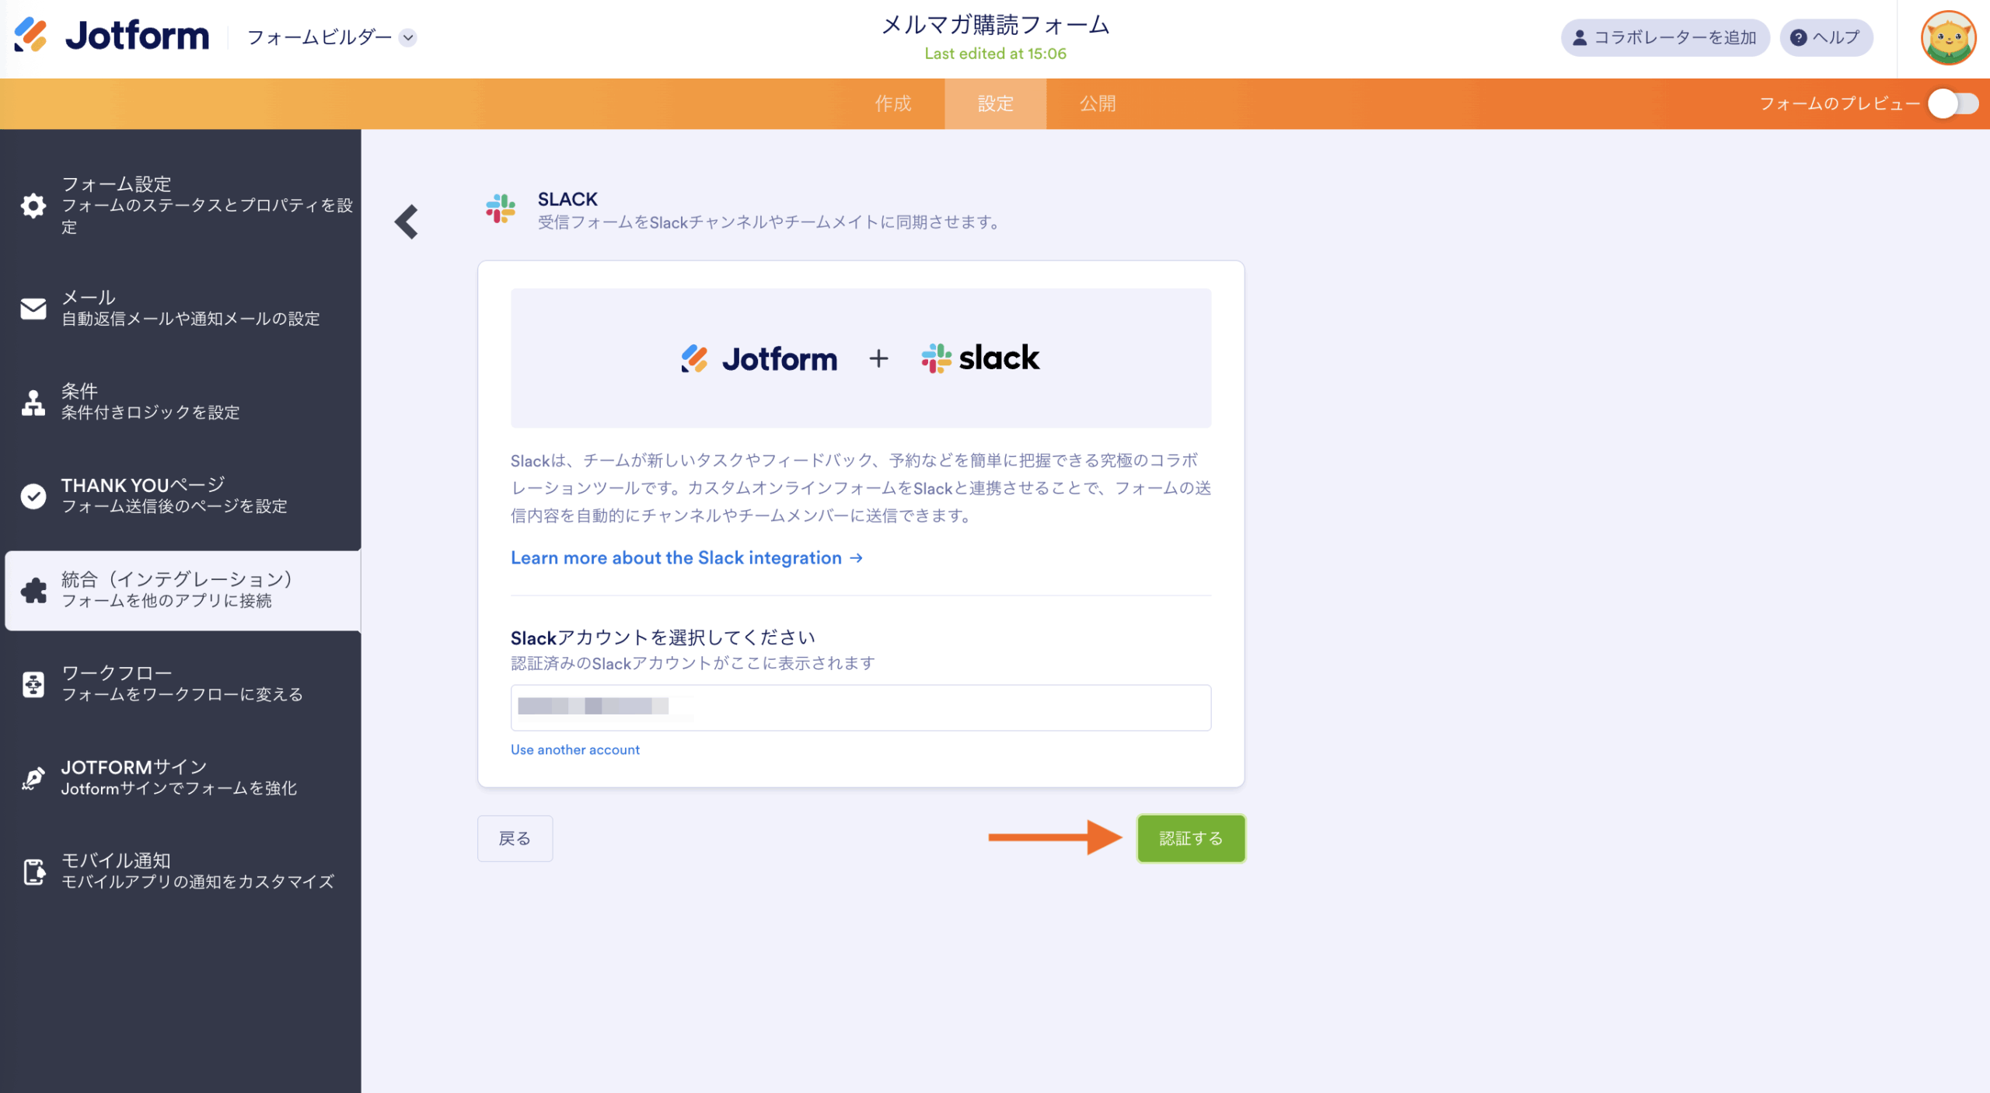Select the 統合 puzzle piece icon
The height and width of the screenshot is (1093, 1990).
(x=33, y=591)
